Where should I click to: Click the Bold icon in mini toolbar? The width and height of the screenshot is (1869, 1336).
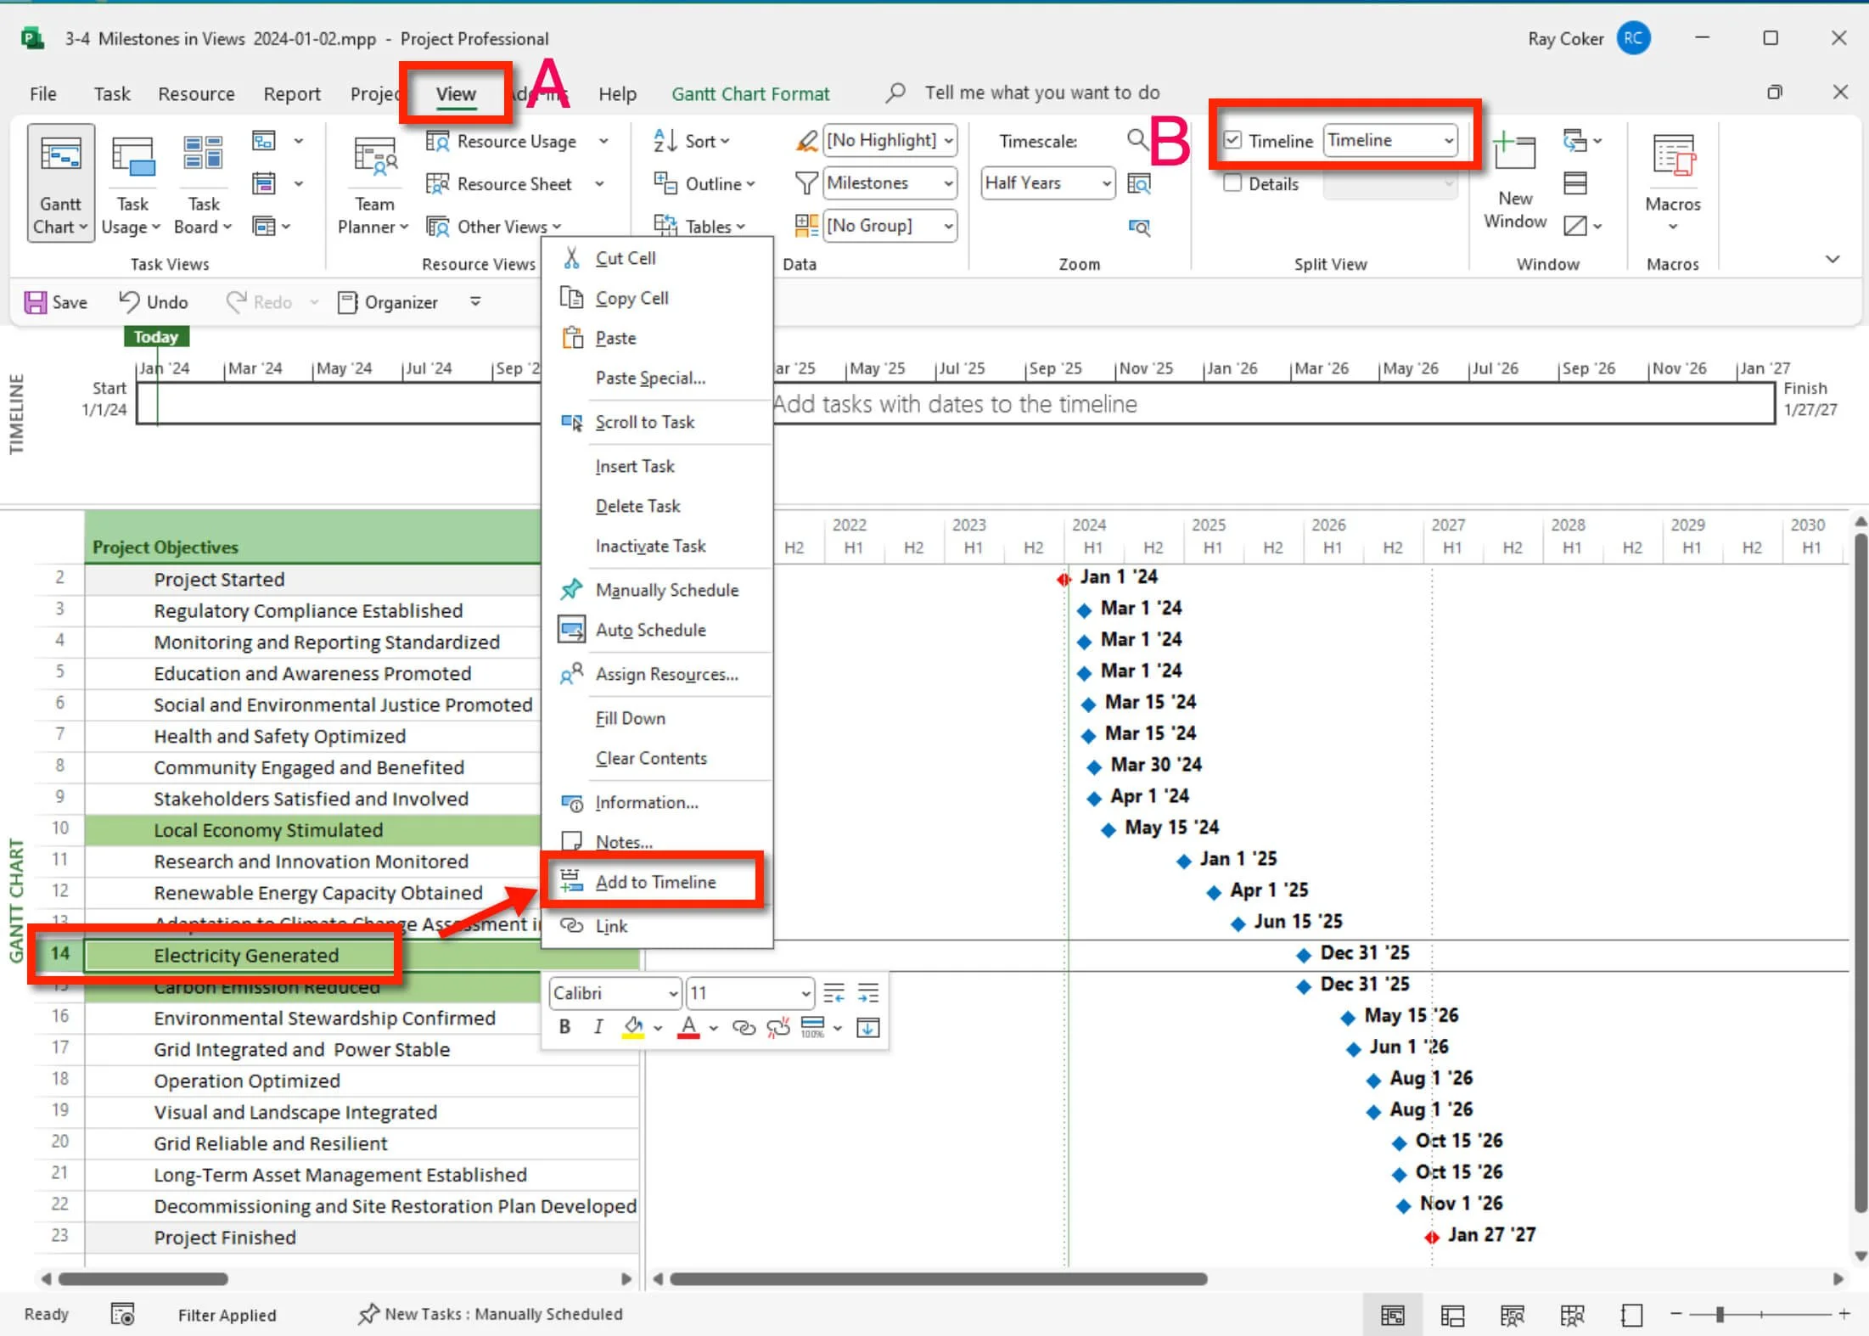564,1027
